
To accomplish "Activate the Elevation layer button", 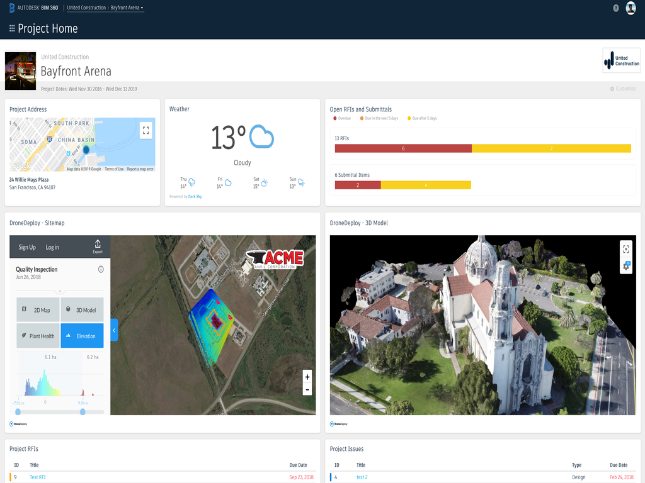I will (83, 336).
